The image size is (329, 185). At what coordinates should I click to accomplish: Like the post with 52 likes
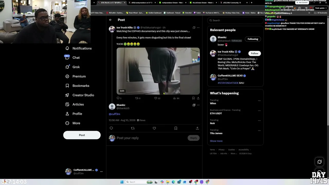tap(156, 98)
